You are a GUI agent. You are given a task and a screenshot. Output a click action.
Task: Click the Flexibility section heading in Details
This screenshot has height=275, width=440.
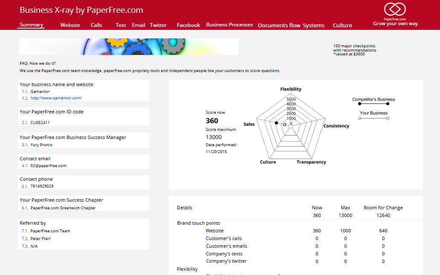pos(187,269)
